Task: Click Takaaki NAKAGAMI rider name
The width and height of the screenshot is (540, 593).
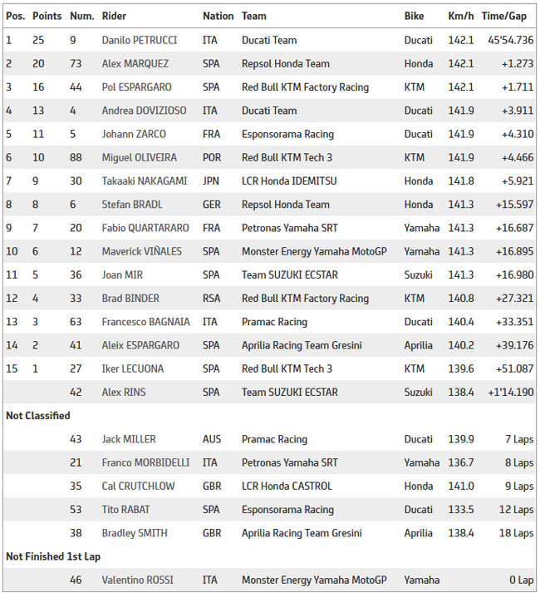Action: tap(145, 180)
